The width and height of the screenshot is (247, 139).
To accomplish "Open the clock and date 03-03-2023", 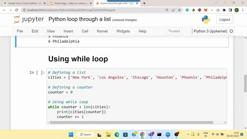I will pyautogui.click(x=233, y=134).
